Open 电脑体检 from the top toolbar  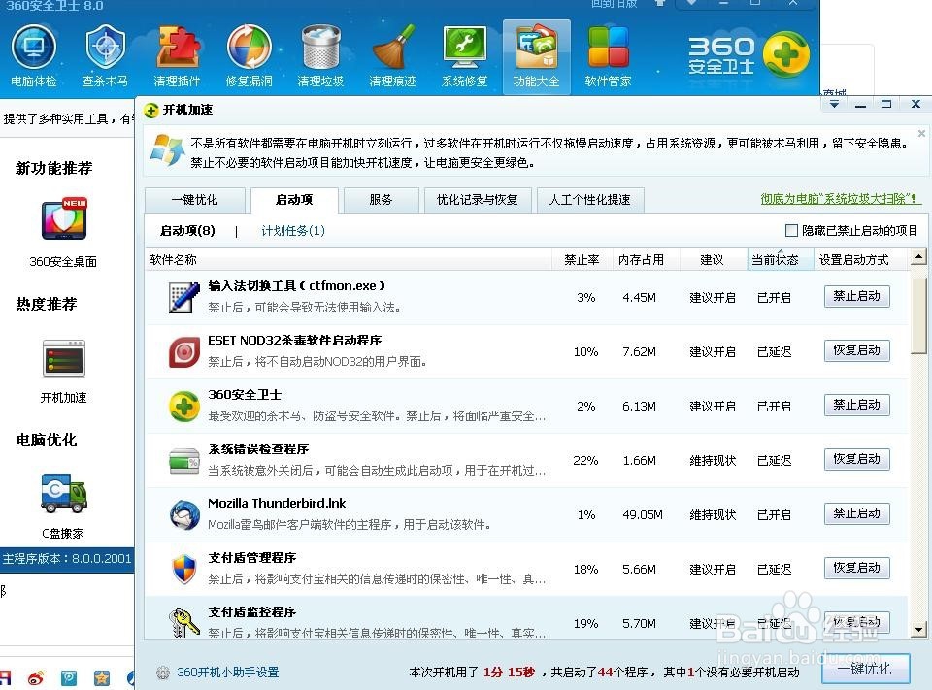click(x=34, y=56)
